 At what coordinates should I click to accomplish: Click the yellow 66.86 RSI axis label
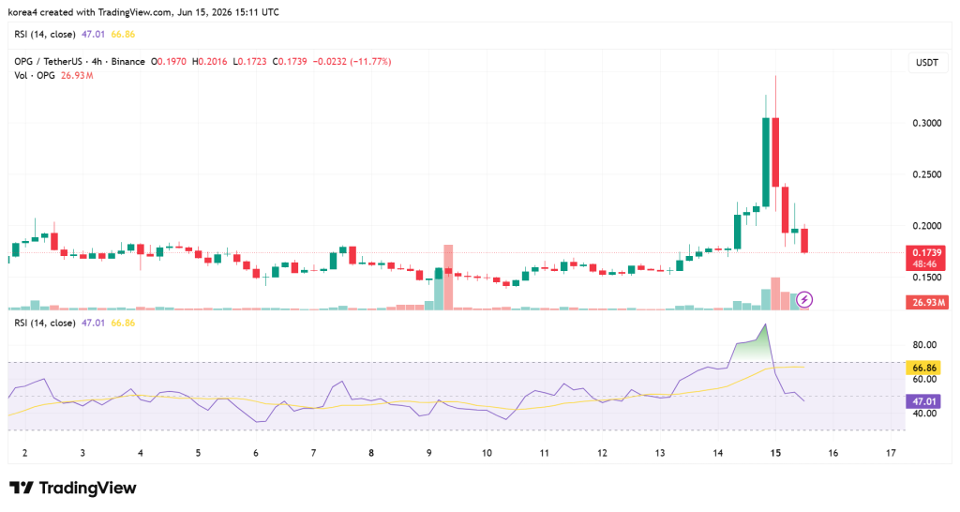point(924,368)
